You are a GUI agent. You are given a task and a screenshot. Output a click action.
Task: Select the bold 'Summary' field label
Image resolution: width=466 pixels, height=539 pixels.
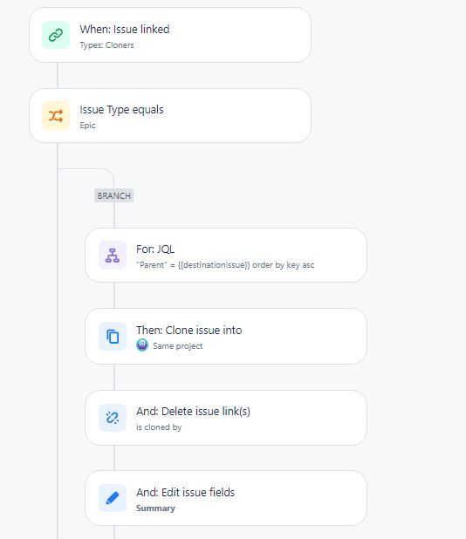[155, 508]
